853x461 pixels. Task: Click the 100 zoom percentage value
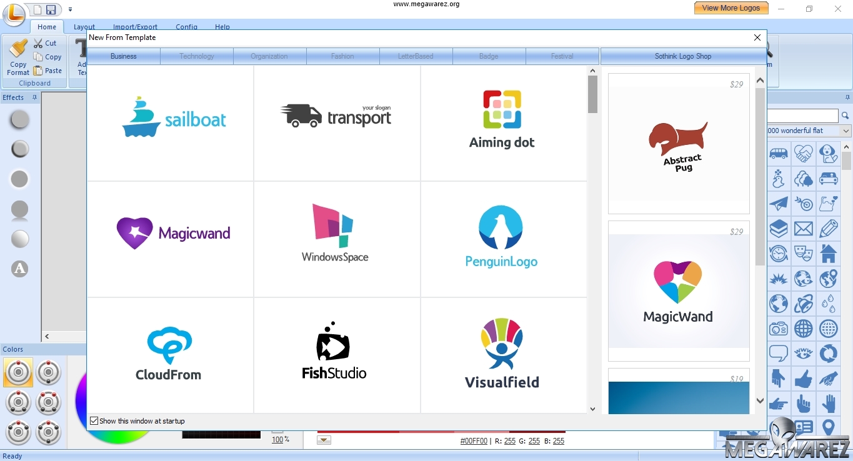277,440
